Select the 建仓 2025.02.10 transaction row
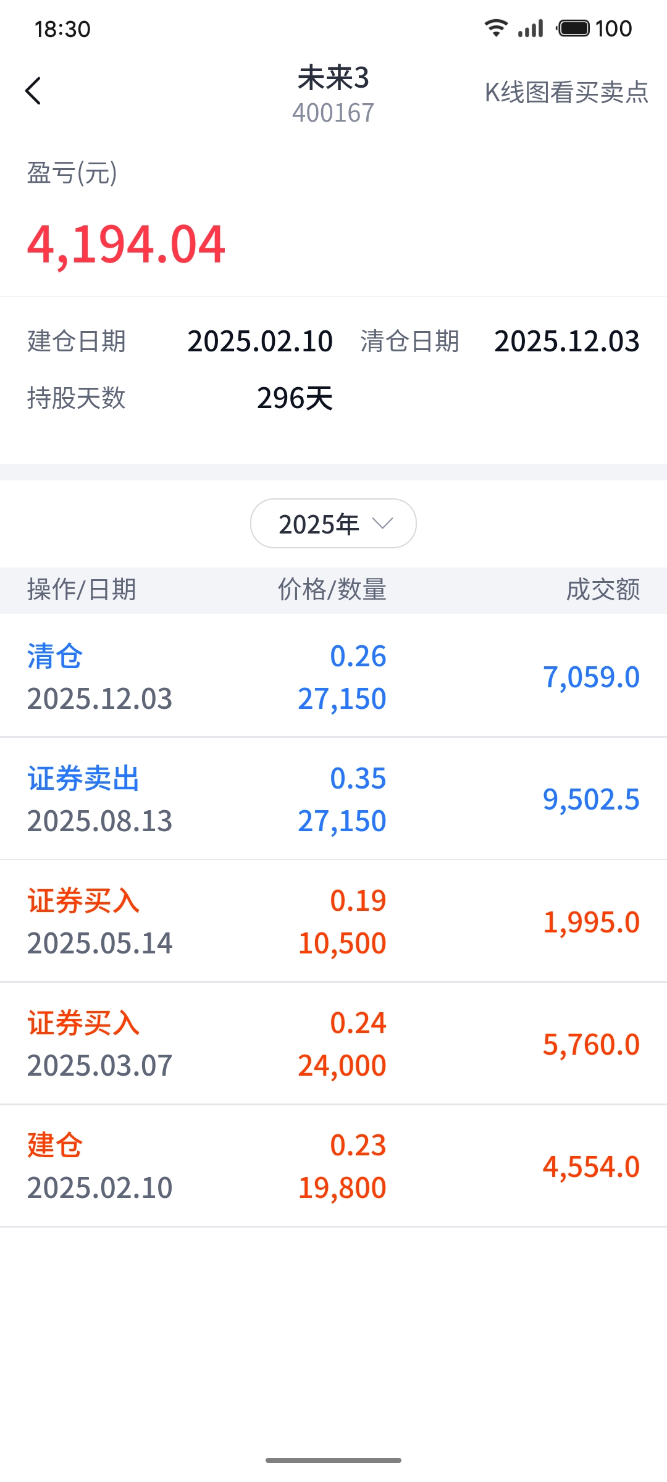Screen dimensions: 667x1482 click(x=333, y=1165)
